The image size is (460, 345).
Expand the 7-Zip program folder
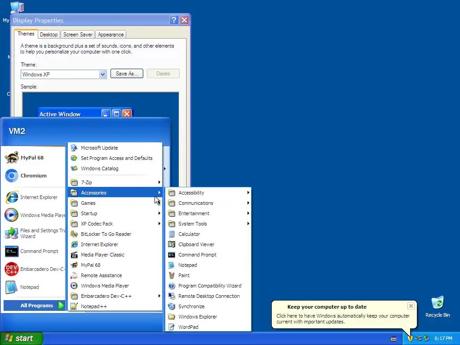point(115,182)
